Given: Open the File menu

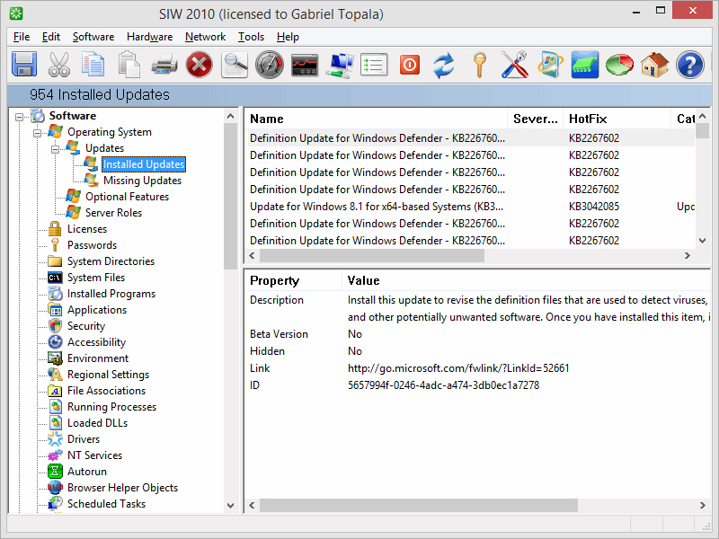Looking at the screenshot, I should click(x=22, y=37).
